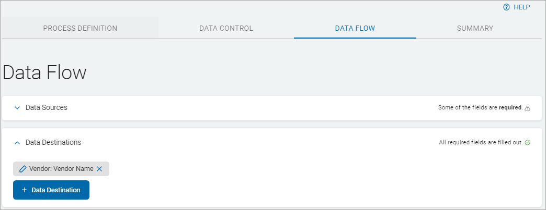Click the help question mark icon
546x210 pixels.
pyautogui.click(x=506, y=7)
